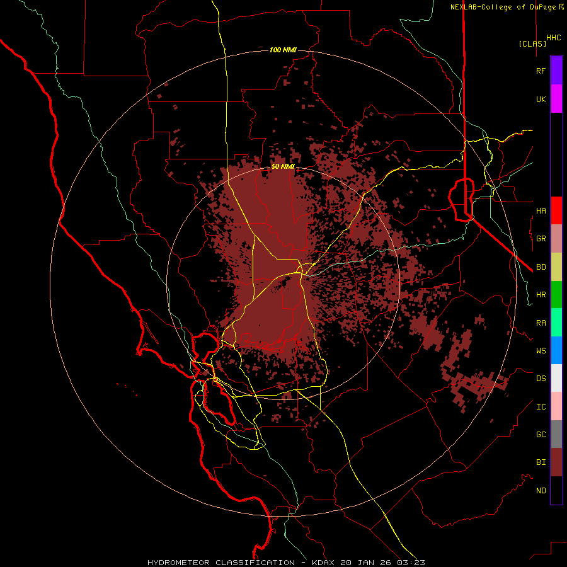Screen dimensions: 567x567
Task: Select the yellow BD legend swatch
Action: [x=556, y=267]
